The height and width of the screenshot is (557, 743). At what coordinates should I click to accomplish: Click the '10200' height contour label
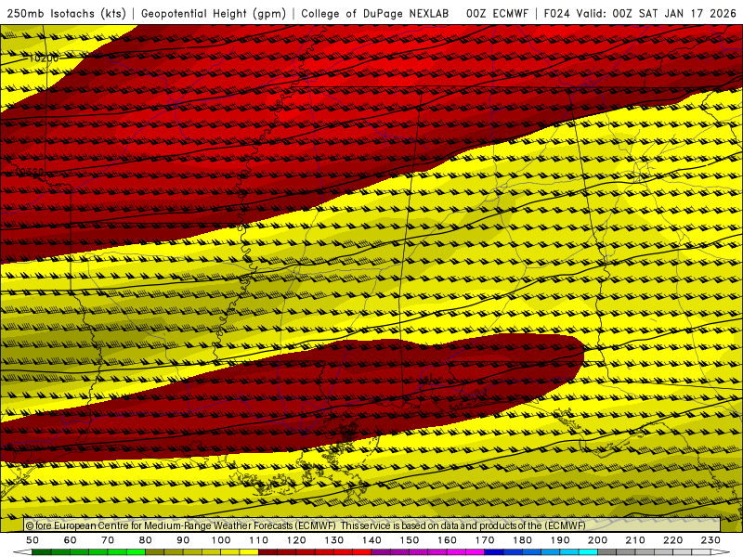pyautogui.click(x=44, y=58)
